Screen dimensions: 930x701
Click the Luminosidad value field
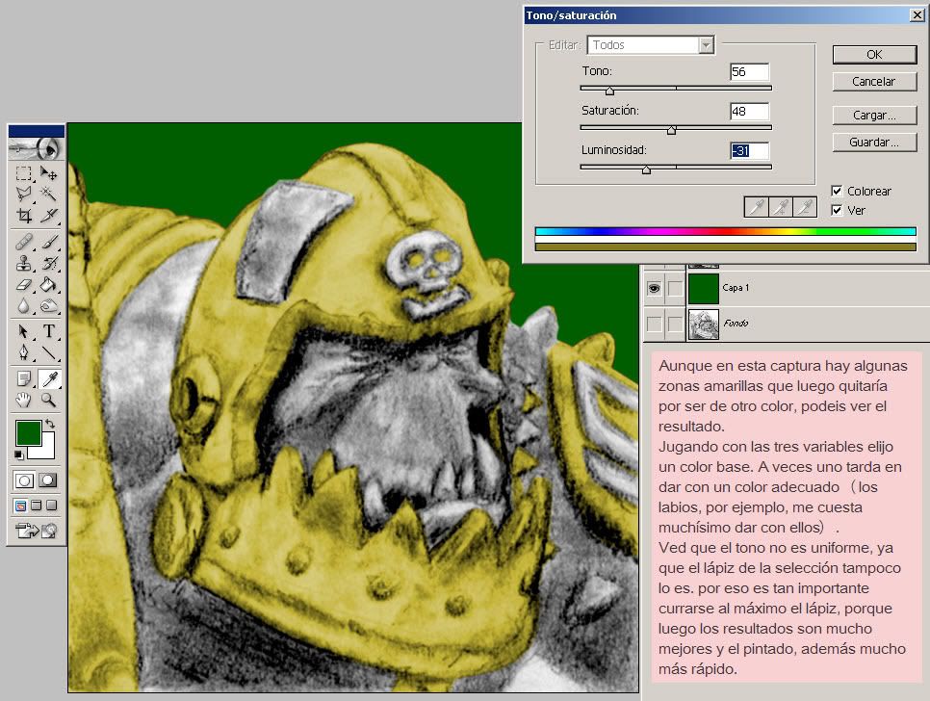[x=750, y=150]
